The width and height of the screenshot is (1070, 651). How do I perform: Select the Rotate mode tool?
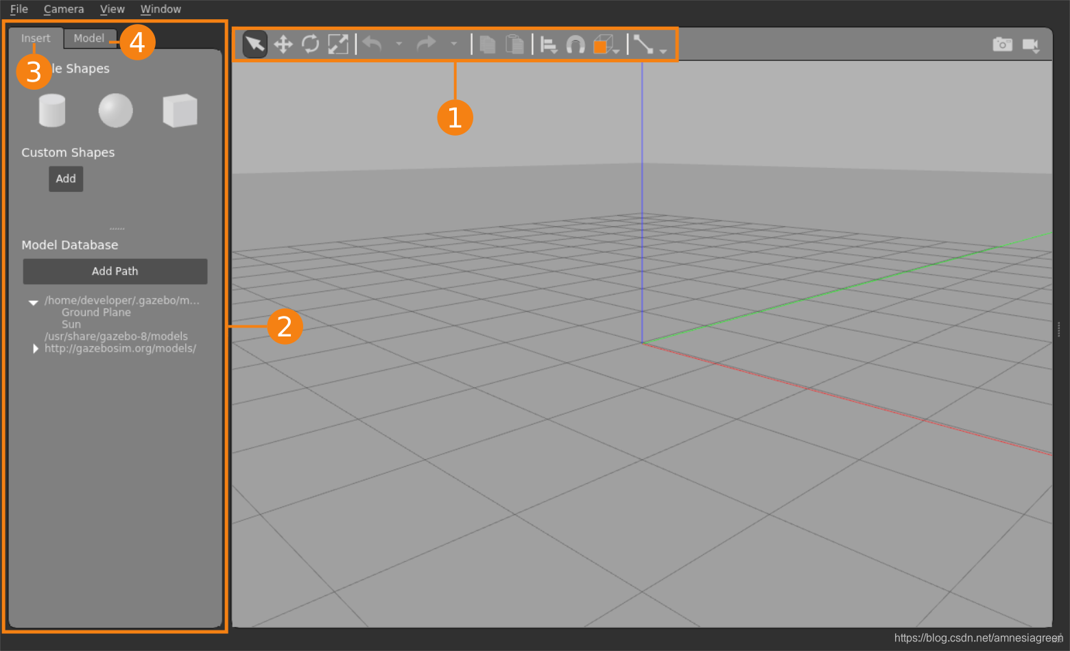311,44
